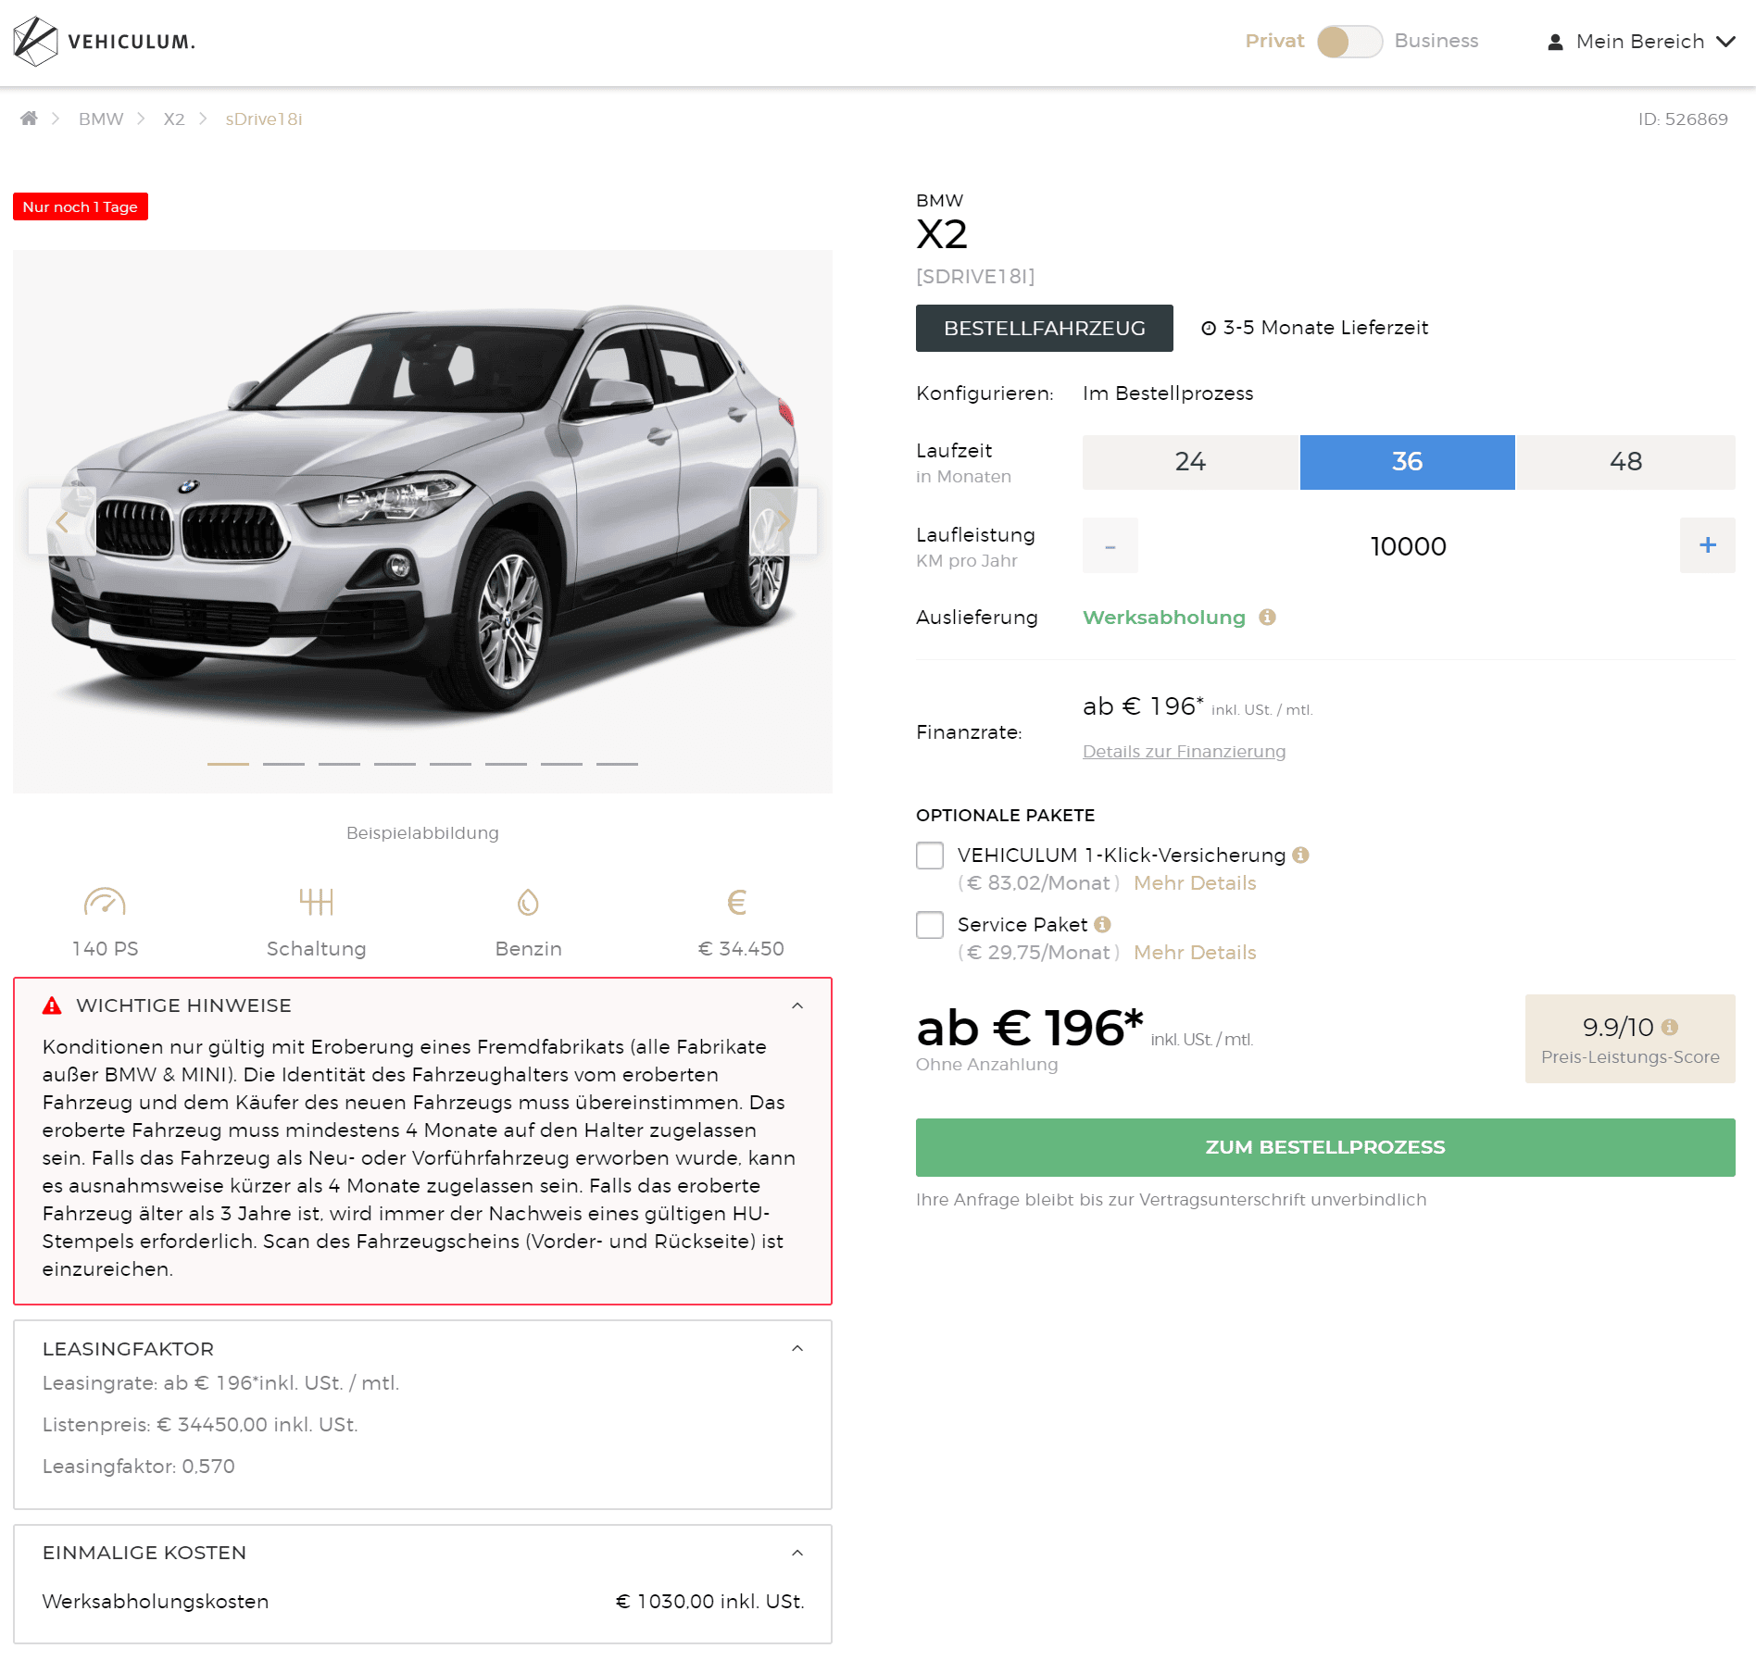1756x1661 pixels.
Task: Decrease Laufleistung with minus button
Action: [x=1110, y=545]
